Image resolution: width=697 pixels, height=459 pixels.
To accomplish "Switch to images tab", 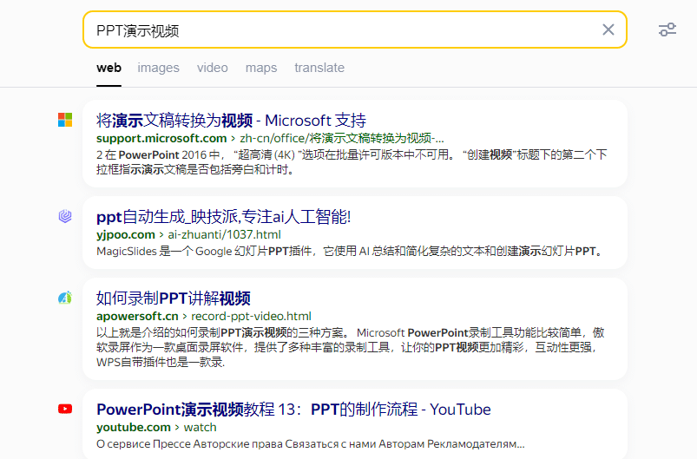I will click(158, 68).
